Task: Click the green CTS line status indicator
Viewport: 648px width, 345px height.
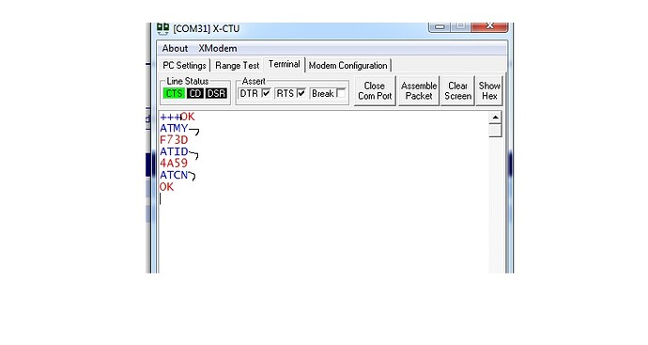Action: click(x=174, y=93)
